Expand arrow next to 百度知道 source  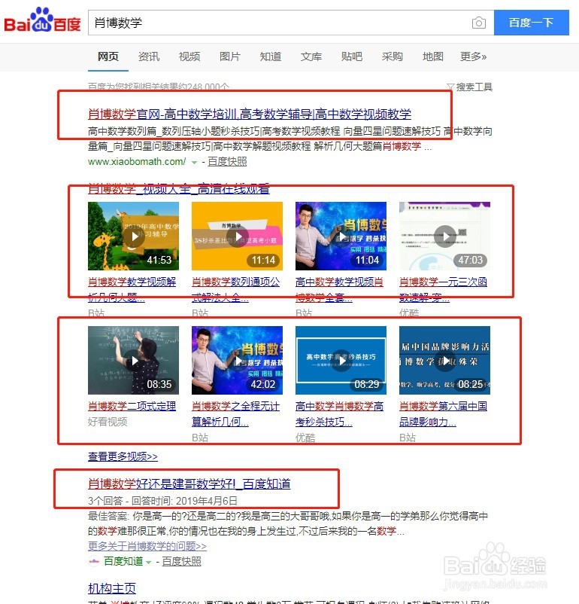pyautogui.click(x=148, y=563)
